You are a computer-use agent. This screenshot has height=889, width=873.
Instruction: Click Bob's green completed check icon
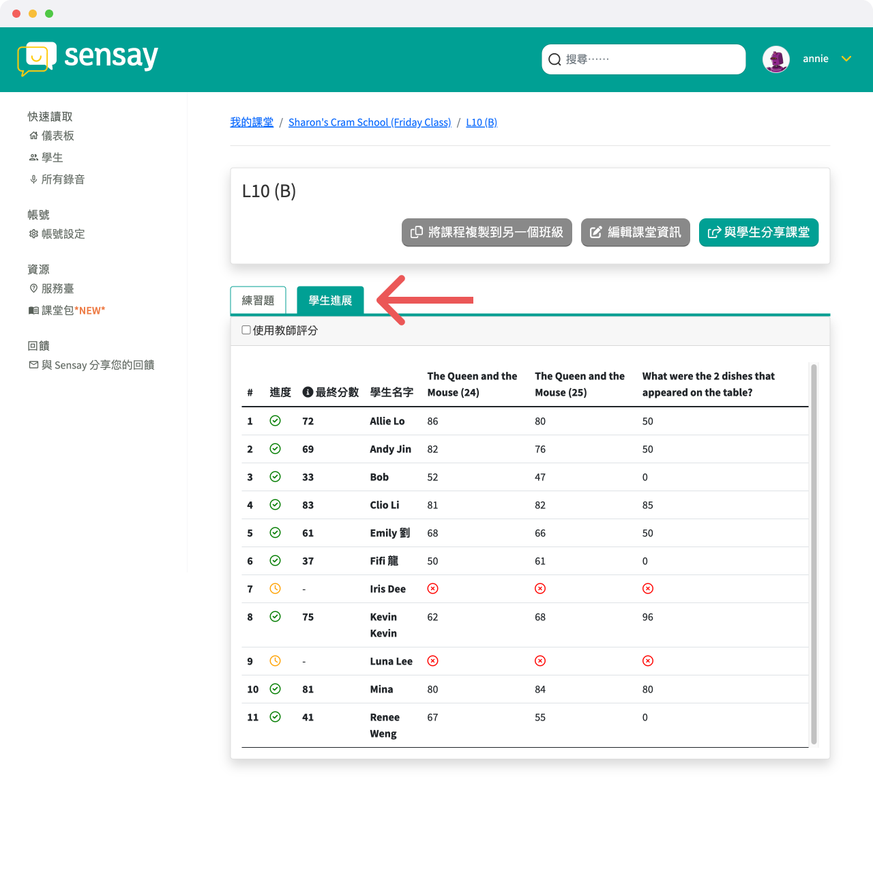(x=276, y=477)
